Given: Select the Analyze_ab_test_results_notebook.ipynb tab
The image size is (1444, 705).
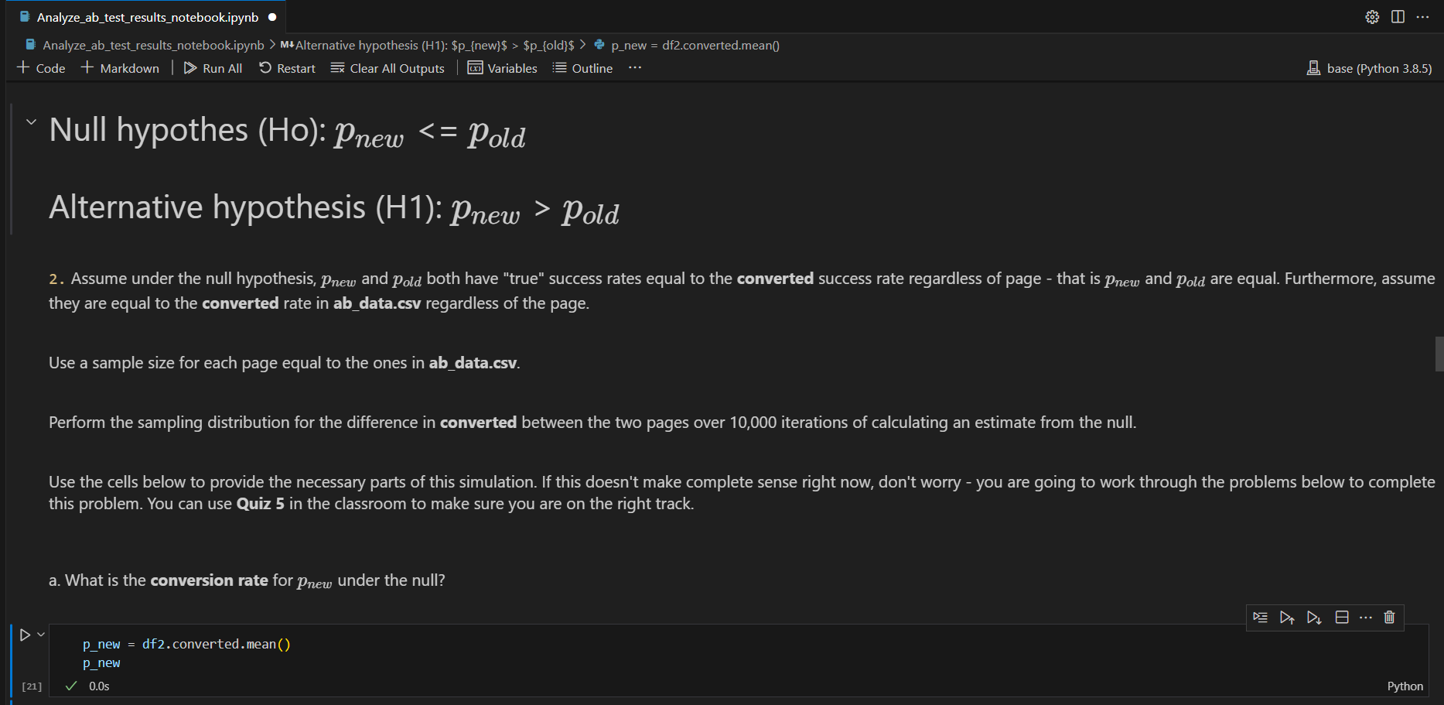Looking at the screenshot, I should tap(147, 17).
